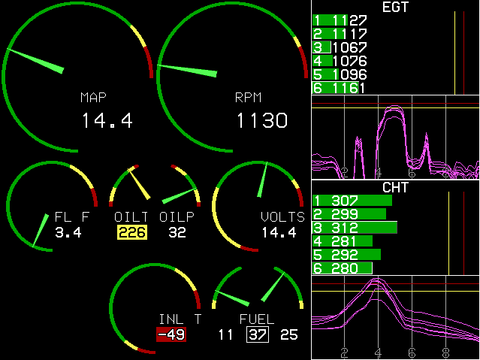
Task: Click the MAP gauge value 14.4
Action: click(x=107, y=120)
